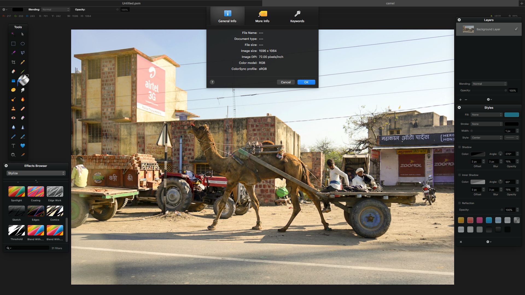525x295 pixels.
Task: Expand the Layers Blending mode dropdown
Action: click(489, 84)
